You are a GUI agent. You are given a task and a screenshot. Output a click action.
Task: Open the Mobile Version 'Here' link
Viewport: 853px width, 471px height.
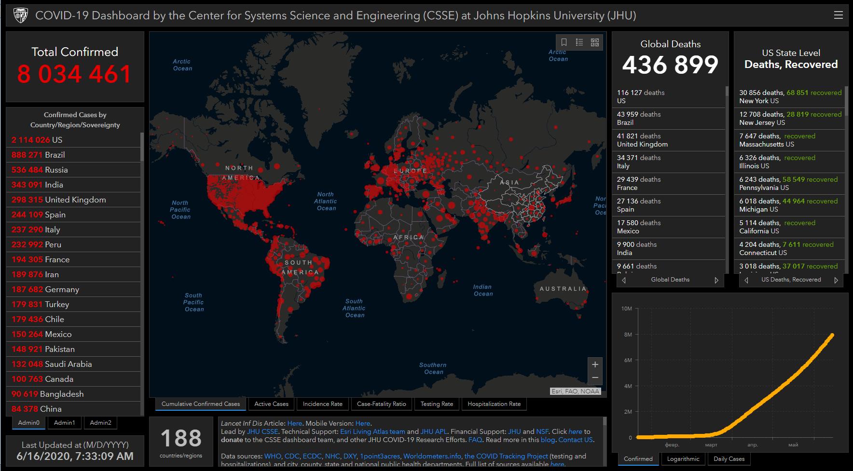pos(362,423)
